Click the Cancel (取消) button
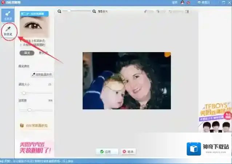 pos(128,152)
